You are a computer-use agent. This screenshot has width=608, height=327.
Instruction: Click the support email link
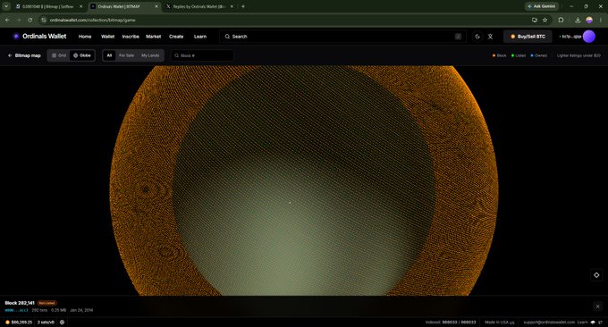point(549,323)
